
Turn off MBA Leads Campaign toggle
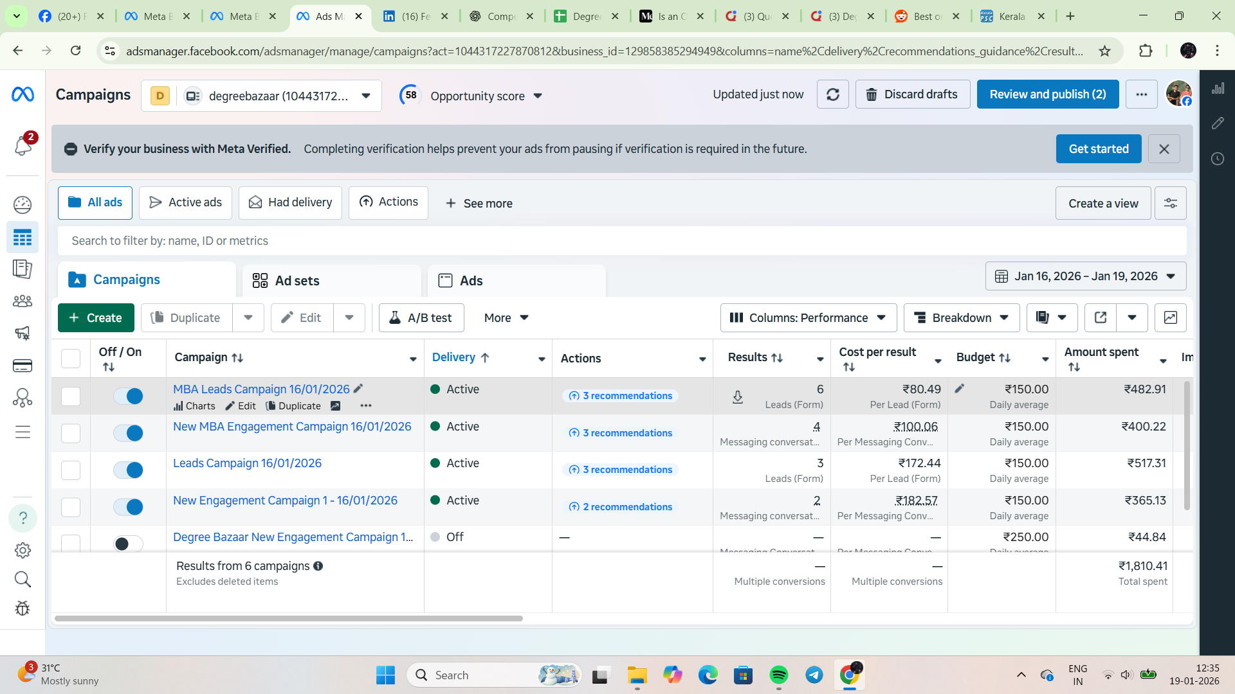(129, 396)
